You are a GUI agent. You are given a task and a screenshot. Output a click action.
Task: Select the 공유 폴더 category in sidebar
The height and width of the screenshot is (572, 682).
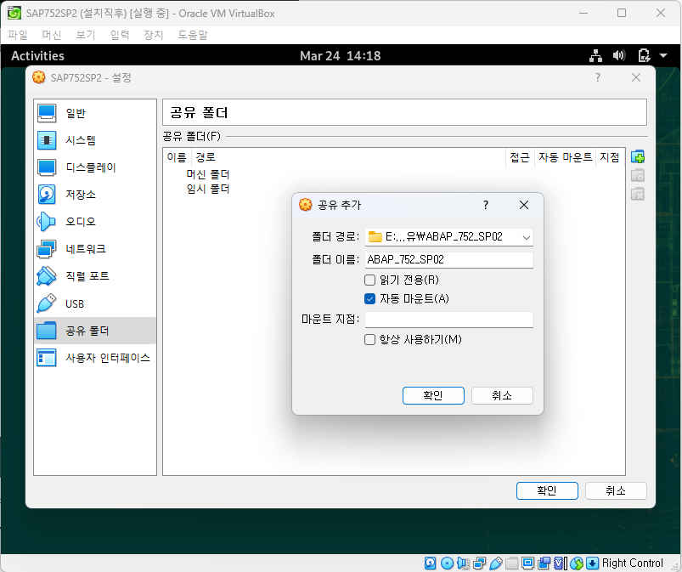coord(95,331)
